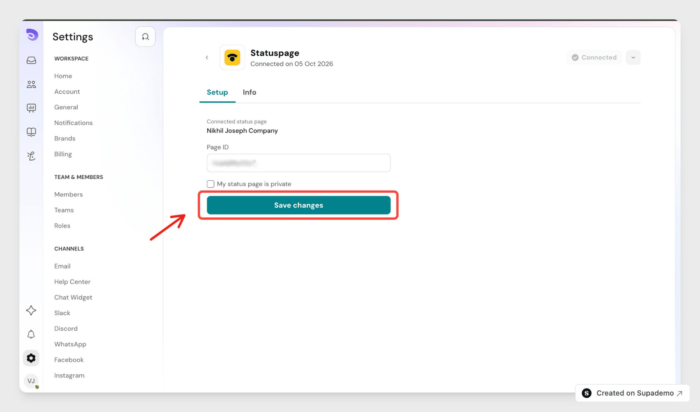700x412 pixels.
Task: Click the Save changes button
Action: pos(298,205)
